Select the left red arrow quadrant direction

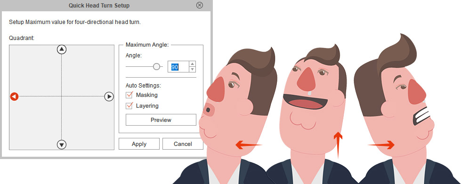[x=15, y=96]
